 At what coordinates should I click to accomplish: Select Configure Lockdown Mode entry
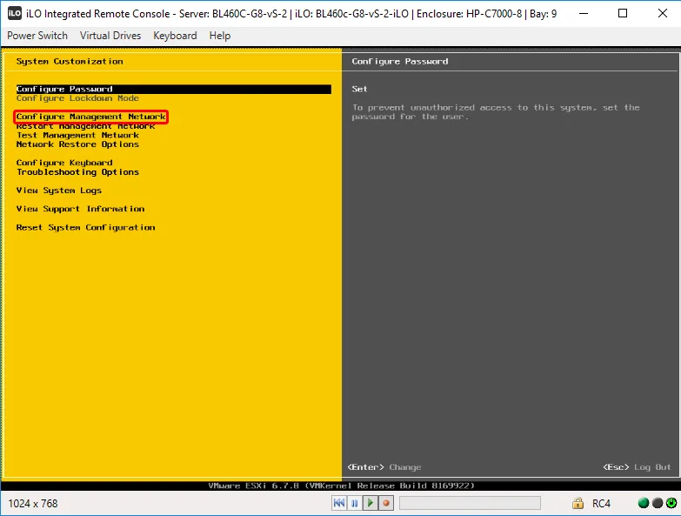77,98
